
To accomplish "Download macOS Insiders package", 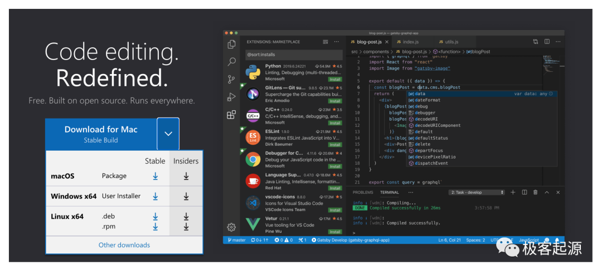I will point(186,176).
